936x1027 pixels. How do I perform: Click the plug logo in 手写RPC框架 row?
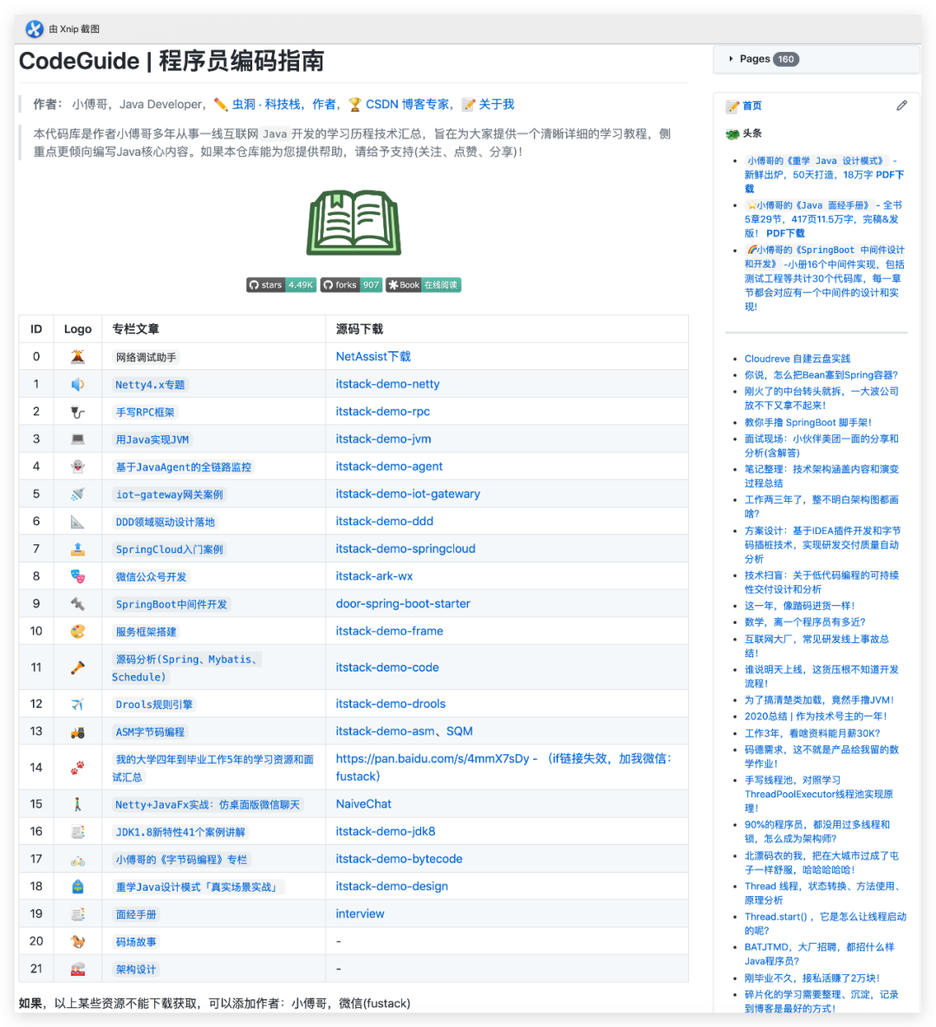(77, 412)
